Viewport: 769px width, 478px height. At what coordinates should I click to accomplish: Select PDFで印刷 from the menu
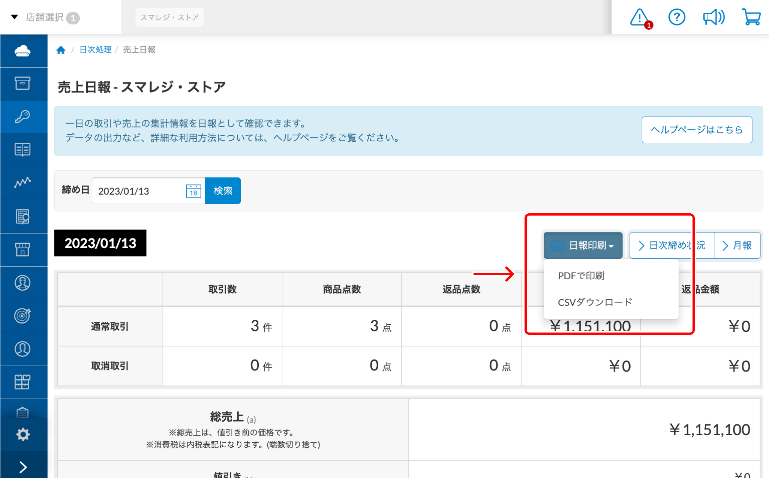[x=581, y=276]
